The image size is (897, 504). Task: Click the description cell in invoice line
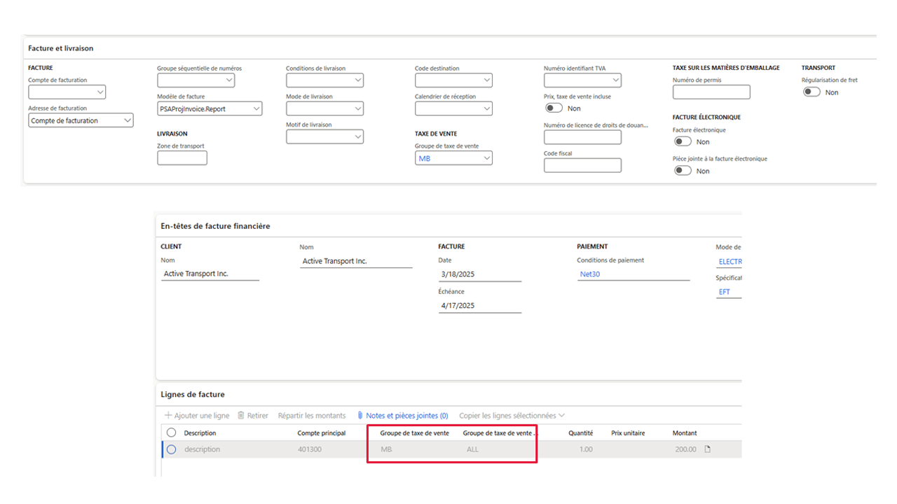coord(202,449)
